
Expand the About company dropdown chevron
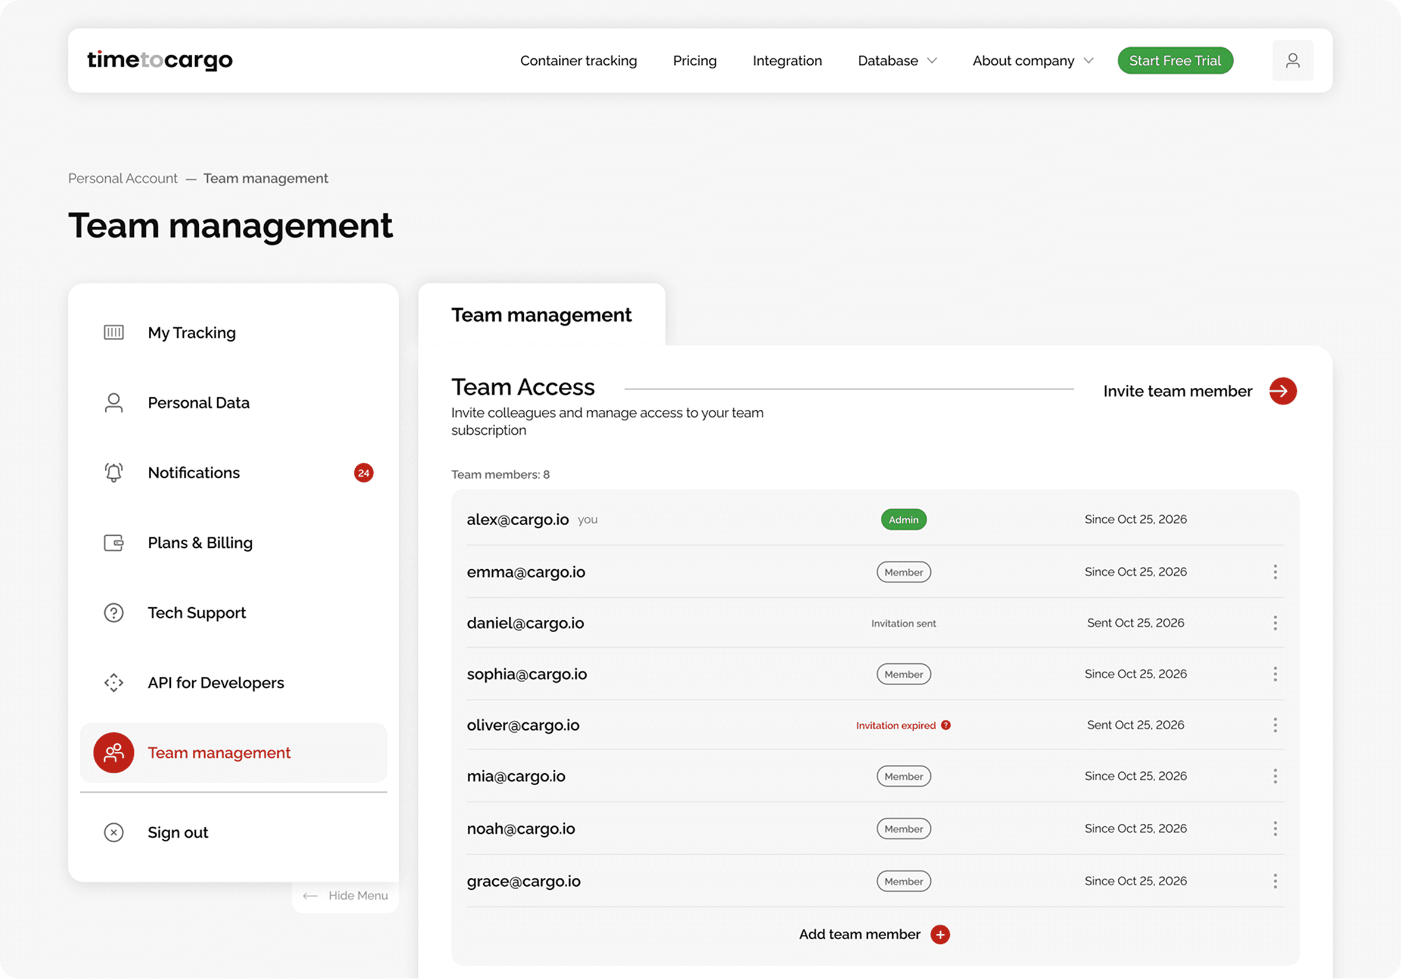coord(1088,61)
